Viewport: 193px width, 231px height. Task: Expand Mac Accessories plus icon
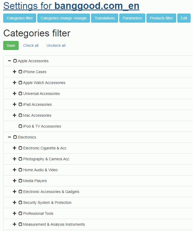click(x=14, y=115)
